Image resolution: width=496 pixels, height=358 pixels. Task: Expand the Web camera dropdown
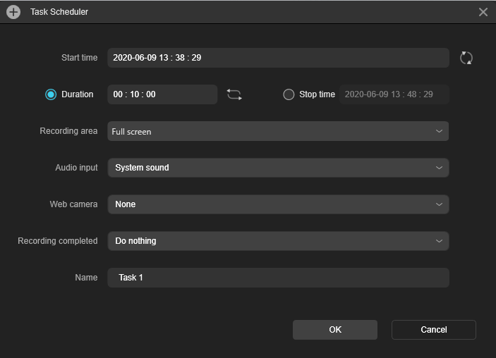tap(278, 204)
